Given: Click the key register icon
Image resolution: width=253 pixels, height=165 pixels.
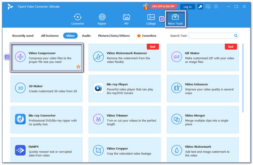Looking at the screenshot, I should (200, 6).
